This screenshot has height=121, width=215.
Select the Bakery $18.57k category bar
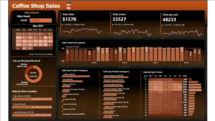pos(66,86)
